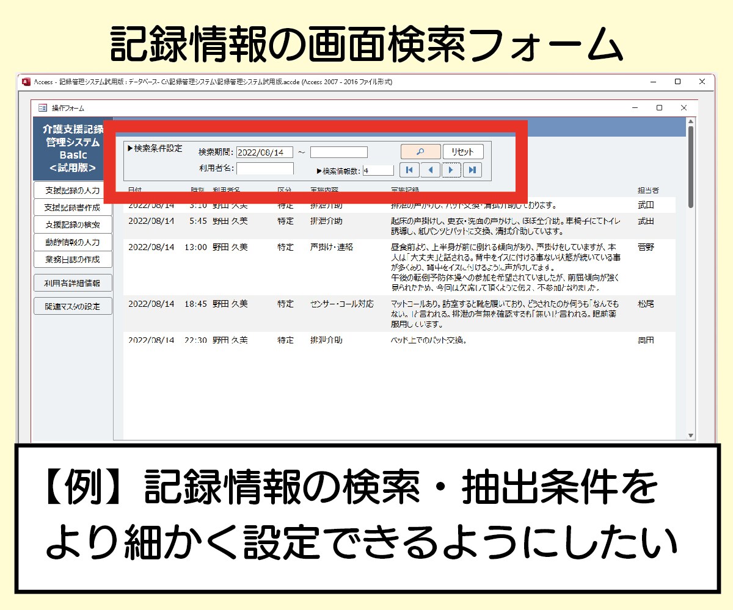The height and width of the screenshot is (610, 733).
Task: Open 動静情報の入力 from the sidebar
Action: tap(73, 242)
